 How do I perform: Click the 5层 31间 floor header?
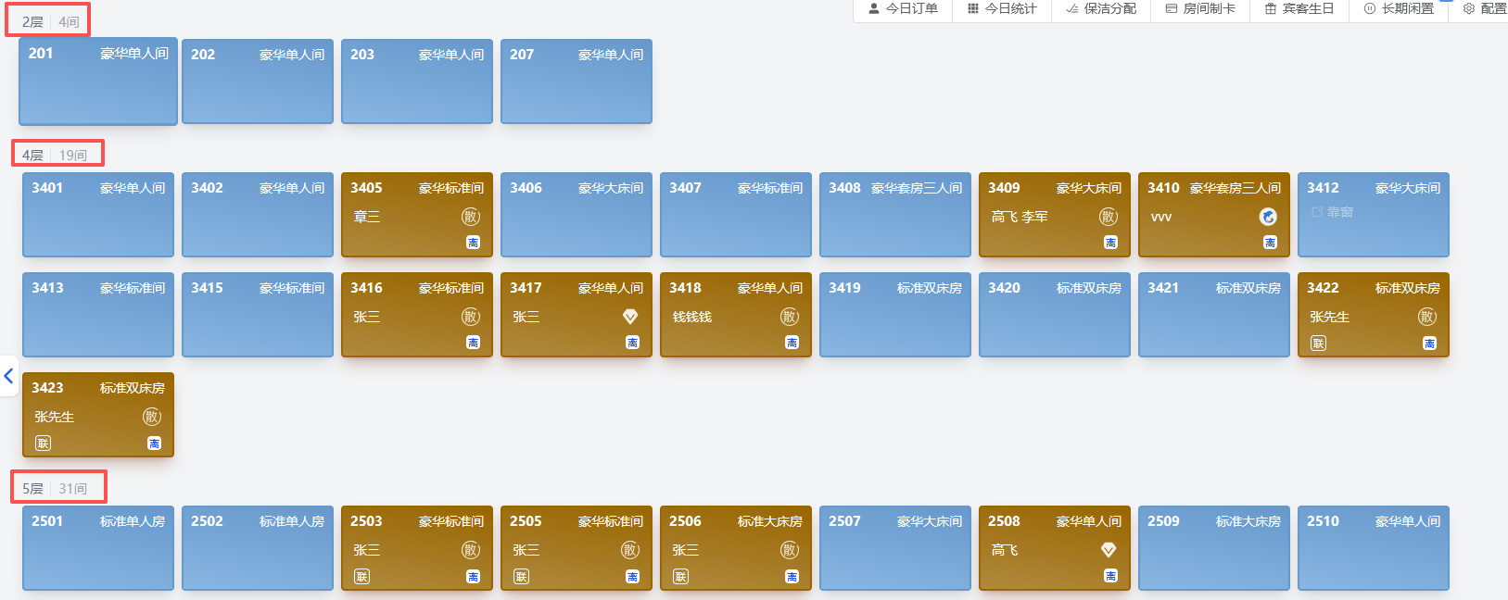[55, 488]
